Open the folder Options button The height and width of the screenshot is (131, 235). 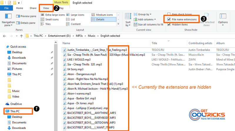pyautogui.click(x=223, y=19)
